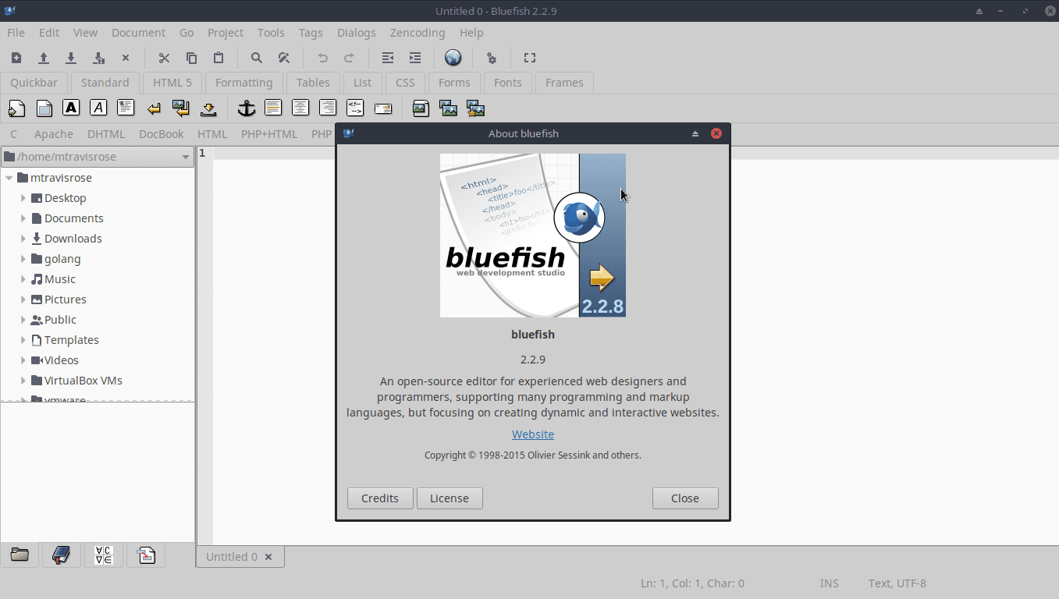Screen dimensions: 1059x599
Task: Click the Undo arrow icon
Action: [322, 58]
